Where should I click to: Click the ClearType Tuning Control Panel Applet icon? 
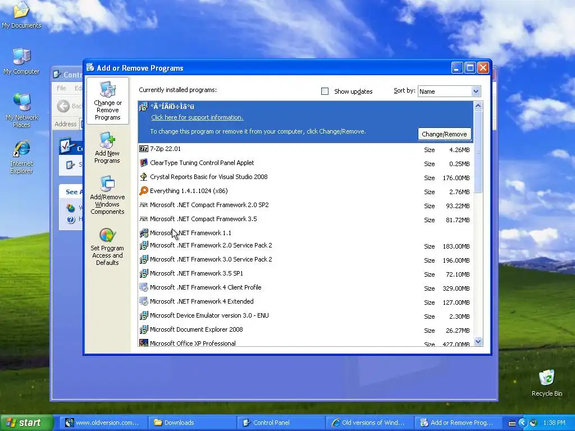(x=144, y=163)
